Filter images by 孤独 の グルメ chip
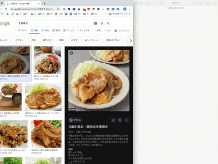The image size is (218, 164). tap(113, 40)
